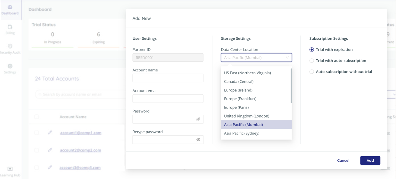Click pencil edit icon for account3@comp3.com
The image size is (396, 180).
click(x=50, y=167)
